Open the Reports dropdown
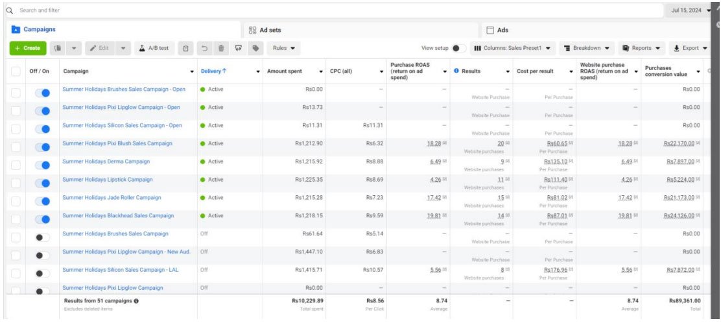 coord(641,48)
